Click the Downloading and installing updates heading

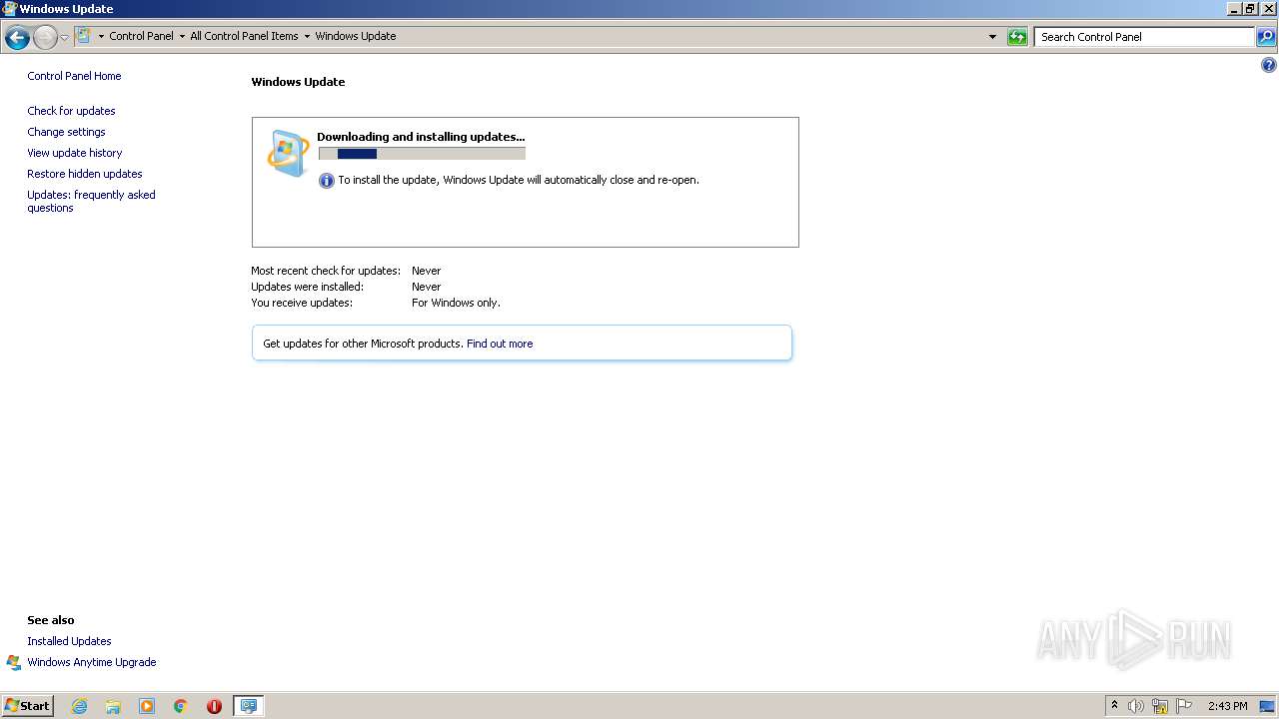coord(421,137)
